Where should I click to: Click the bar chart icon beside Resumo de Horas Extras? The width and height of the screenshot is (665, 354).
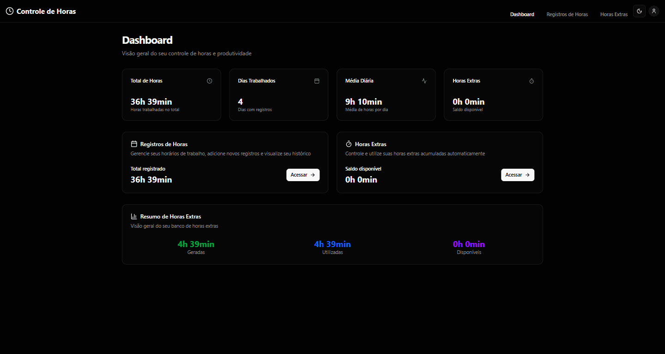(134, 216)
